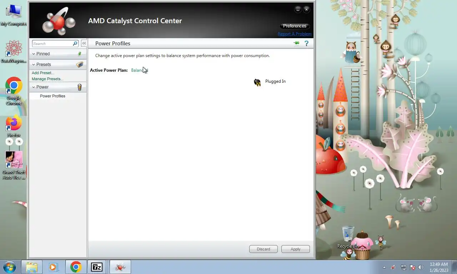Click Add Preset link
This screenshot has height=274, width=457.
coord(43,73)
